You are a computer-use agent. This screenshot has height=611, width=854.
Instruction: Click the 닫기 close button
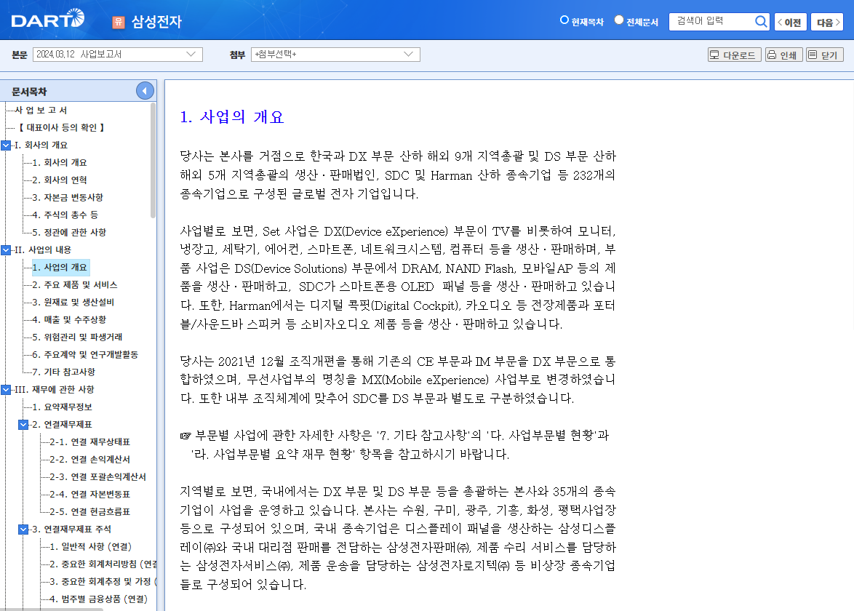[x=825, y=55]
